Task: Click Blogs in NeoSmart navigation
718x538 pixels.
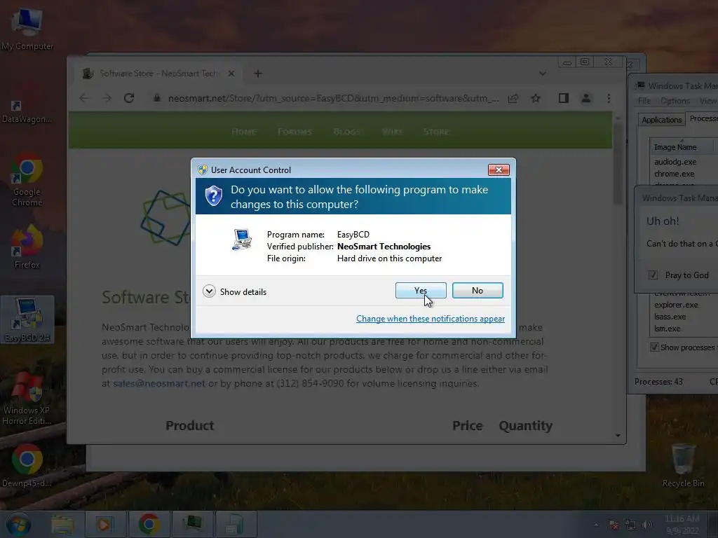Action: pyautogui.click(x=346, y=132)
